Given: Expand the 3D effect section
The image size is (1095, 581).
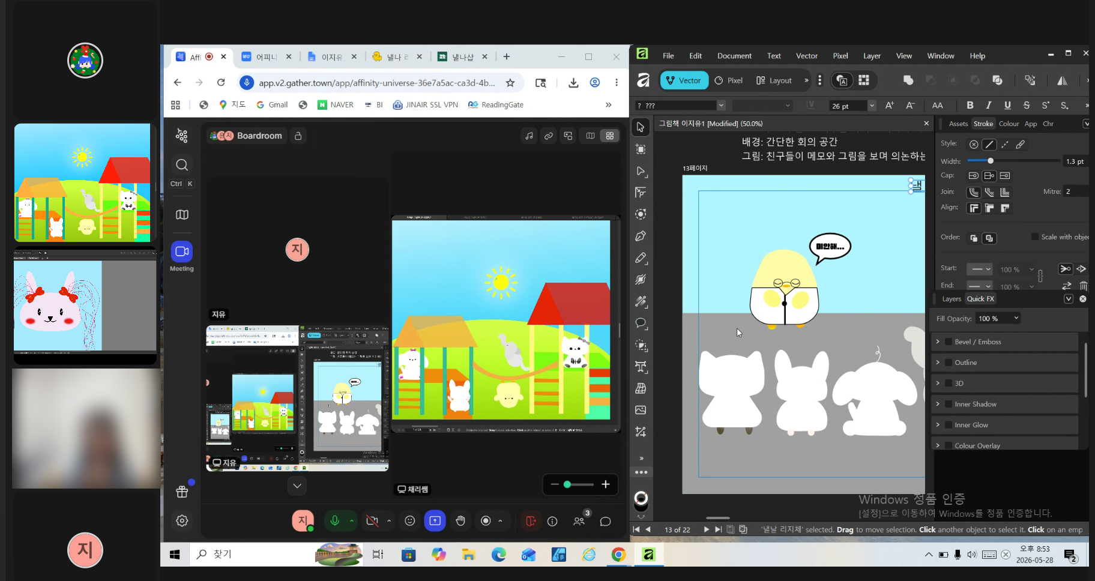Looking at the screenshot, I should [x=938, y=383].
